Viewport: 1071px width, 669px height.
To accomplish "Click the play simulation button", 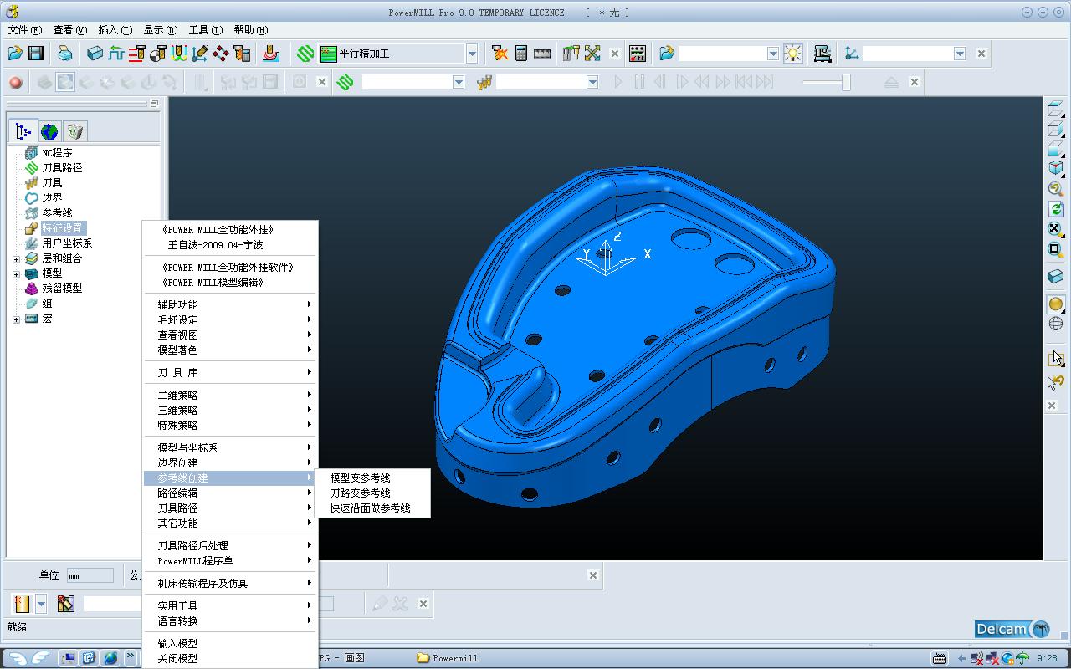I will [618, 82].
